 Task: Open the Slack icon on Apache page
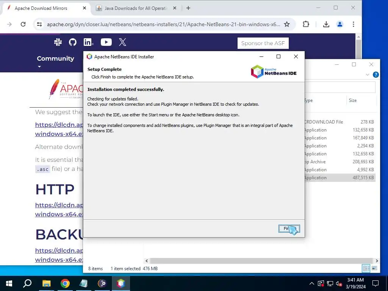click(58, 42)
